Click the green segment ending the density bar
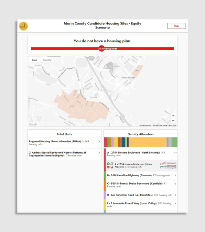 pos(174,142)
